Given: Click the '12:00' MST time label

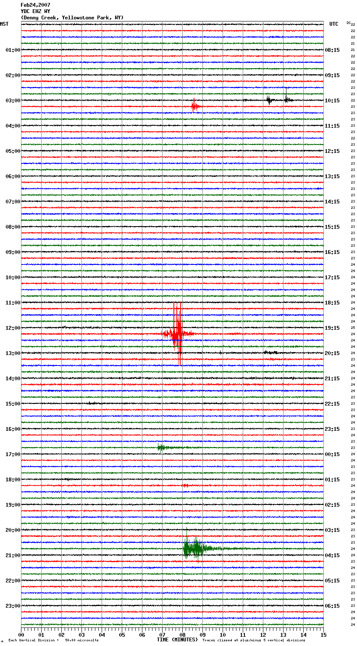Looking at the screenshot, I should [13, 328].
